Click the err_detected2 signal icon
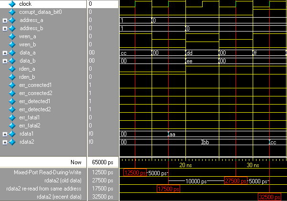 [12, 109]
